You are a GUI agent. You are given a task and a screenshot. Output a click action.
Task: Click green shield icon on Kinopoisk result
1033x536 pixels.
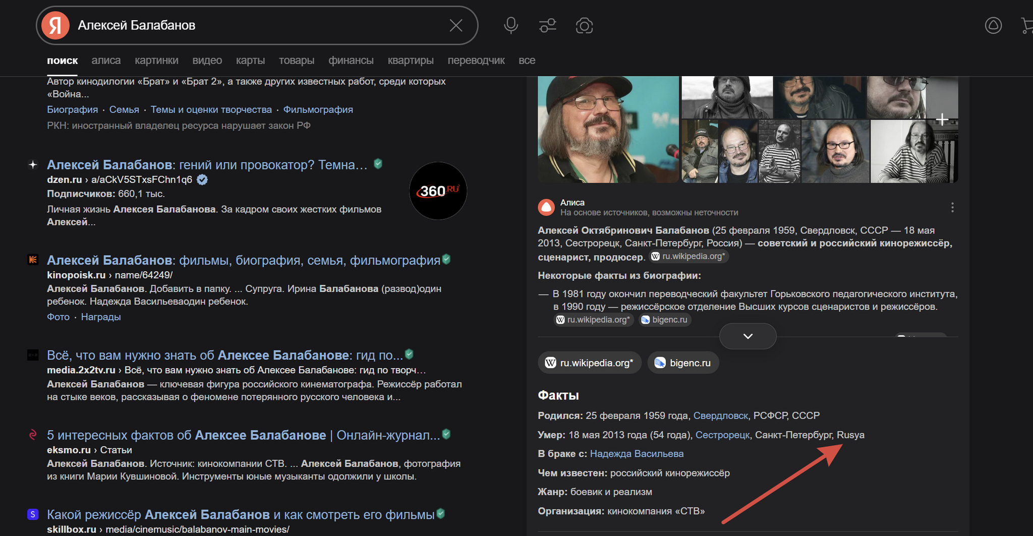tap(446, 259)
